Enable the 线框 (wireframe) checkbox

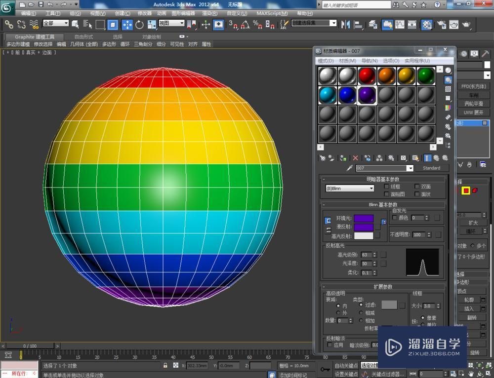385,186
